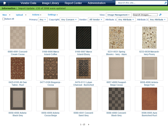Select the Concord-Black Grey checkered thumbnail
The image size is (168, 126).
coord(116,99)
